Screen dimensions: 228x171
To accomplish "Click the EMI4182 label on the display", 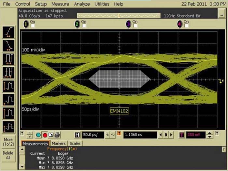I will [x=119, y=111].
